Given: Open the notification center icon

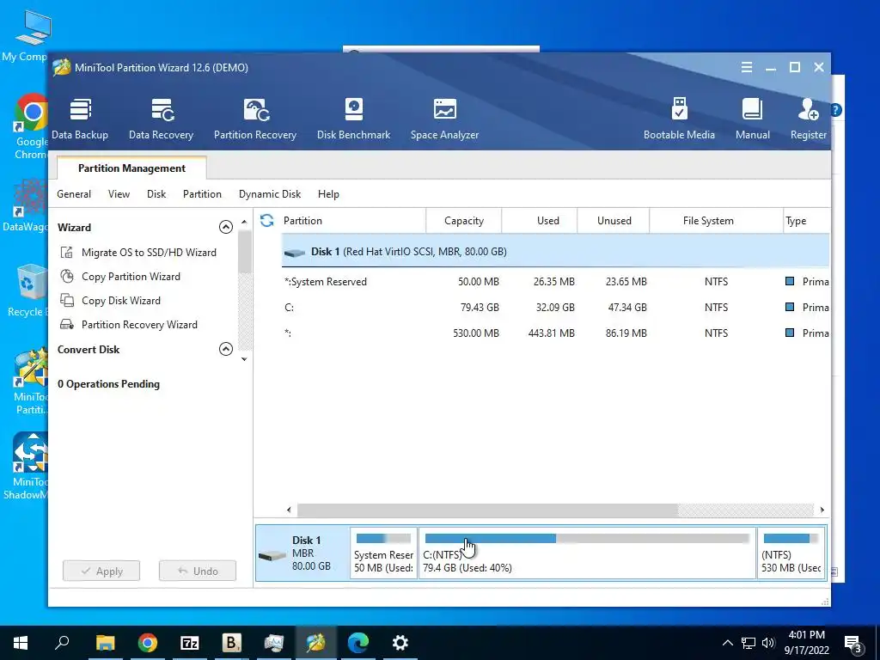Looking at the screenshot, I should coord(853,644).
